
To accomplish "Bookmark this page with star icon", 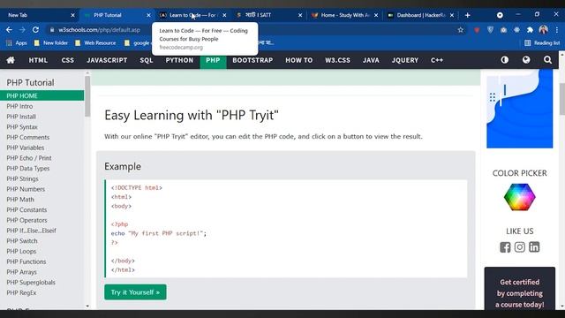I will coord(461,30).
